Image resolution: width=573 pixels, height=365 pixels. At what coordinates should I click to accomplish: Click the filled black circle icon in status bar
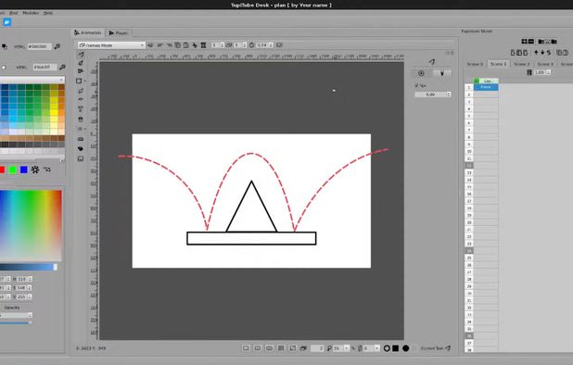click(405, 348)
